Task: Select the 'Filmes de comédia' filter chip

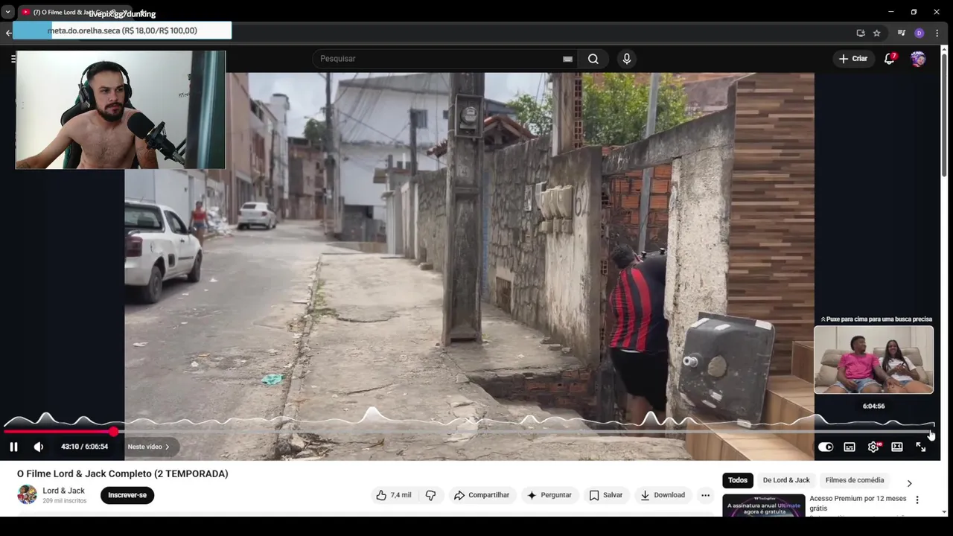Action: pos(855,480)
